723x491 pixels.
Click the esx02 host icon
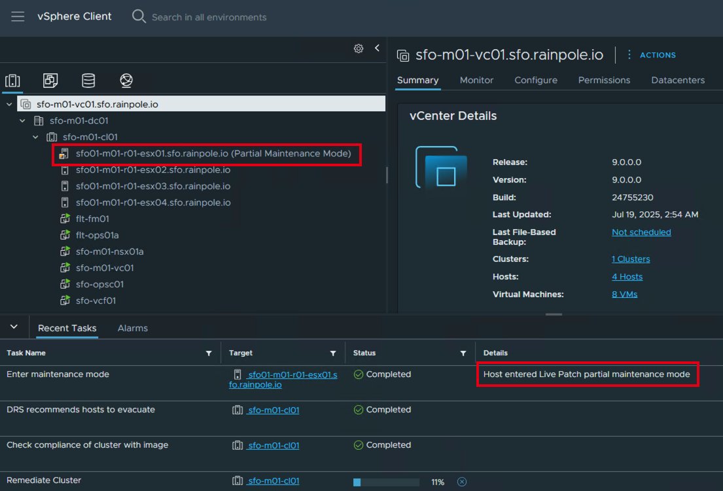pyautogui.click(x=65, y=170)
